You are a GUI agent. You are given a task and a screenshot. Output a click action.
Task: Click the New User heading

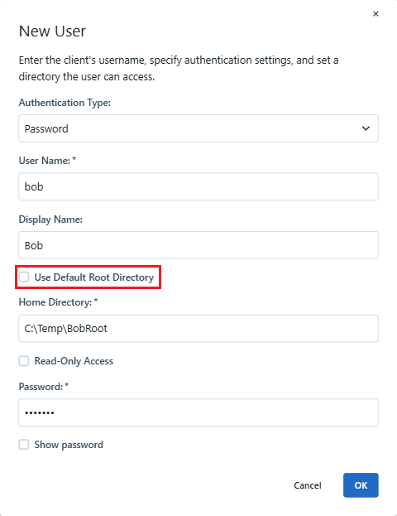52,31
